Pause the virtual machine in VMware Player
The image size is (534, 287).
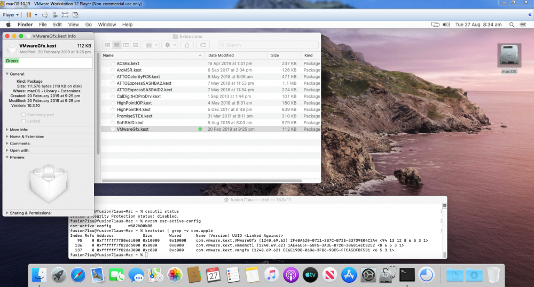[x=29, y=14]
